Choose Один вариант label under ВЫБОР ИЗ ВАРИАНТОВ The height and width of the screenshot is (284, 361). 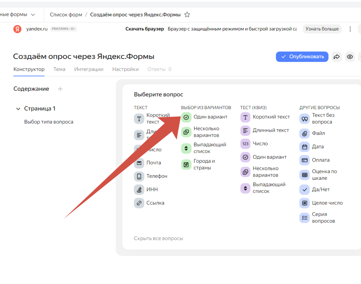point(210,117)
